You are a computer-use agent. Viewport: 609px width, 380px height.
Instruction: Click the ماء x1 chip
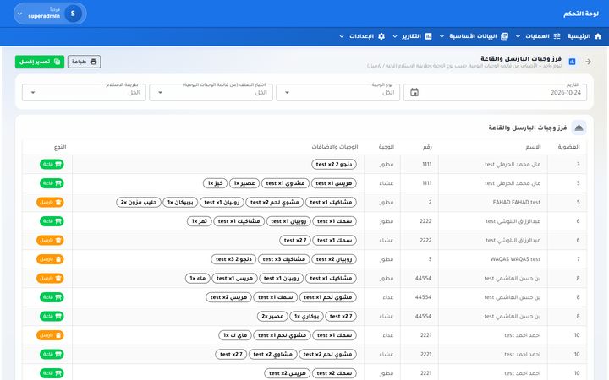click(198, 278)
